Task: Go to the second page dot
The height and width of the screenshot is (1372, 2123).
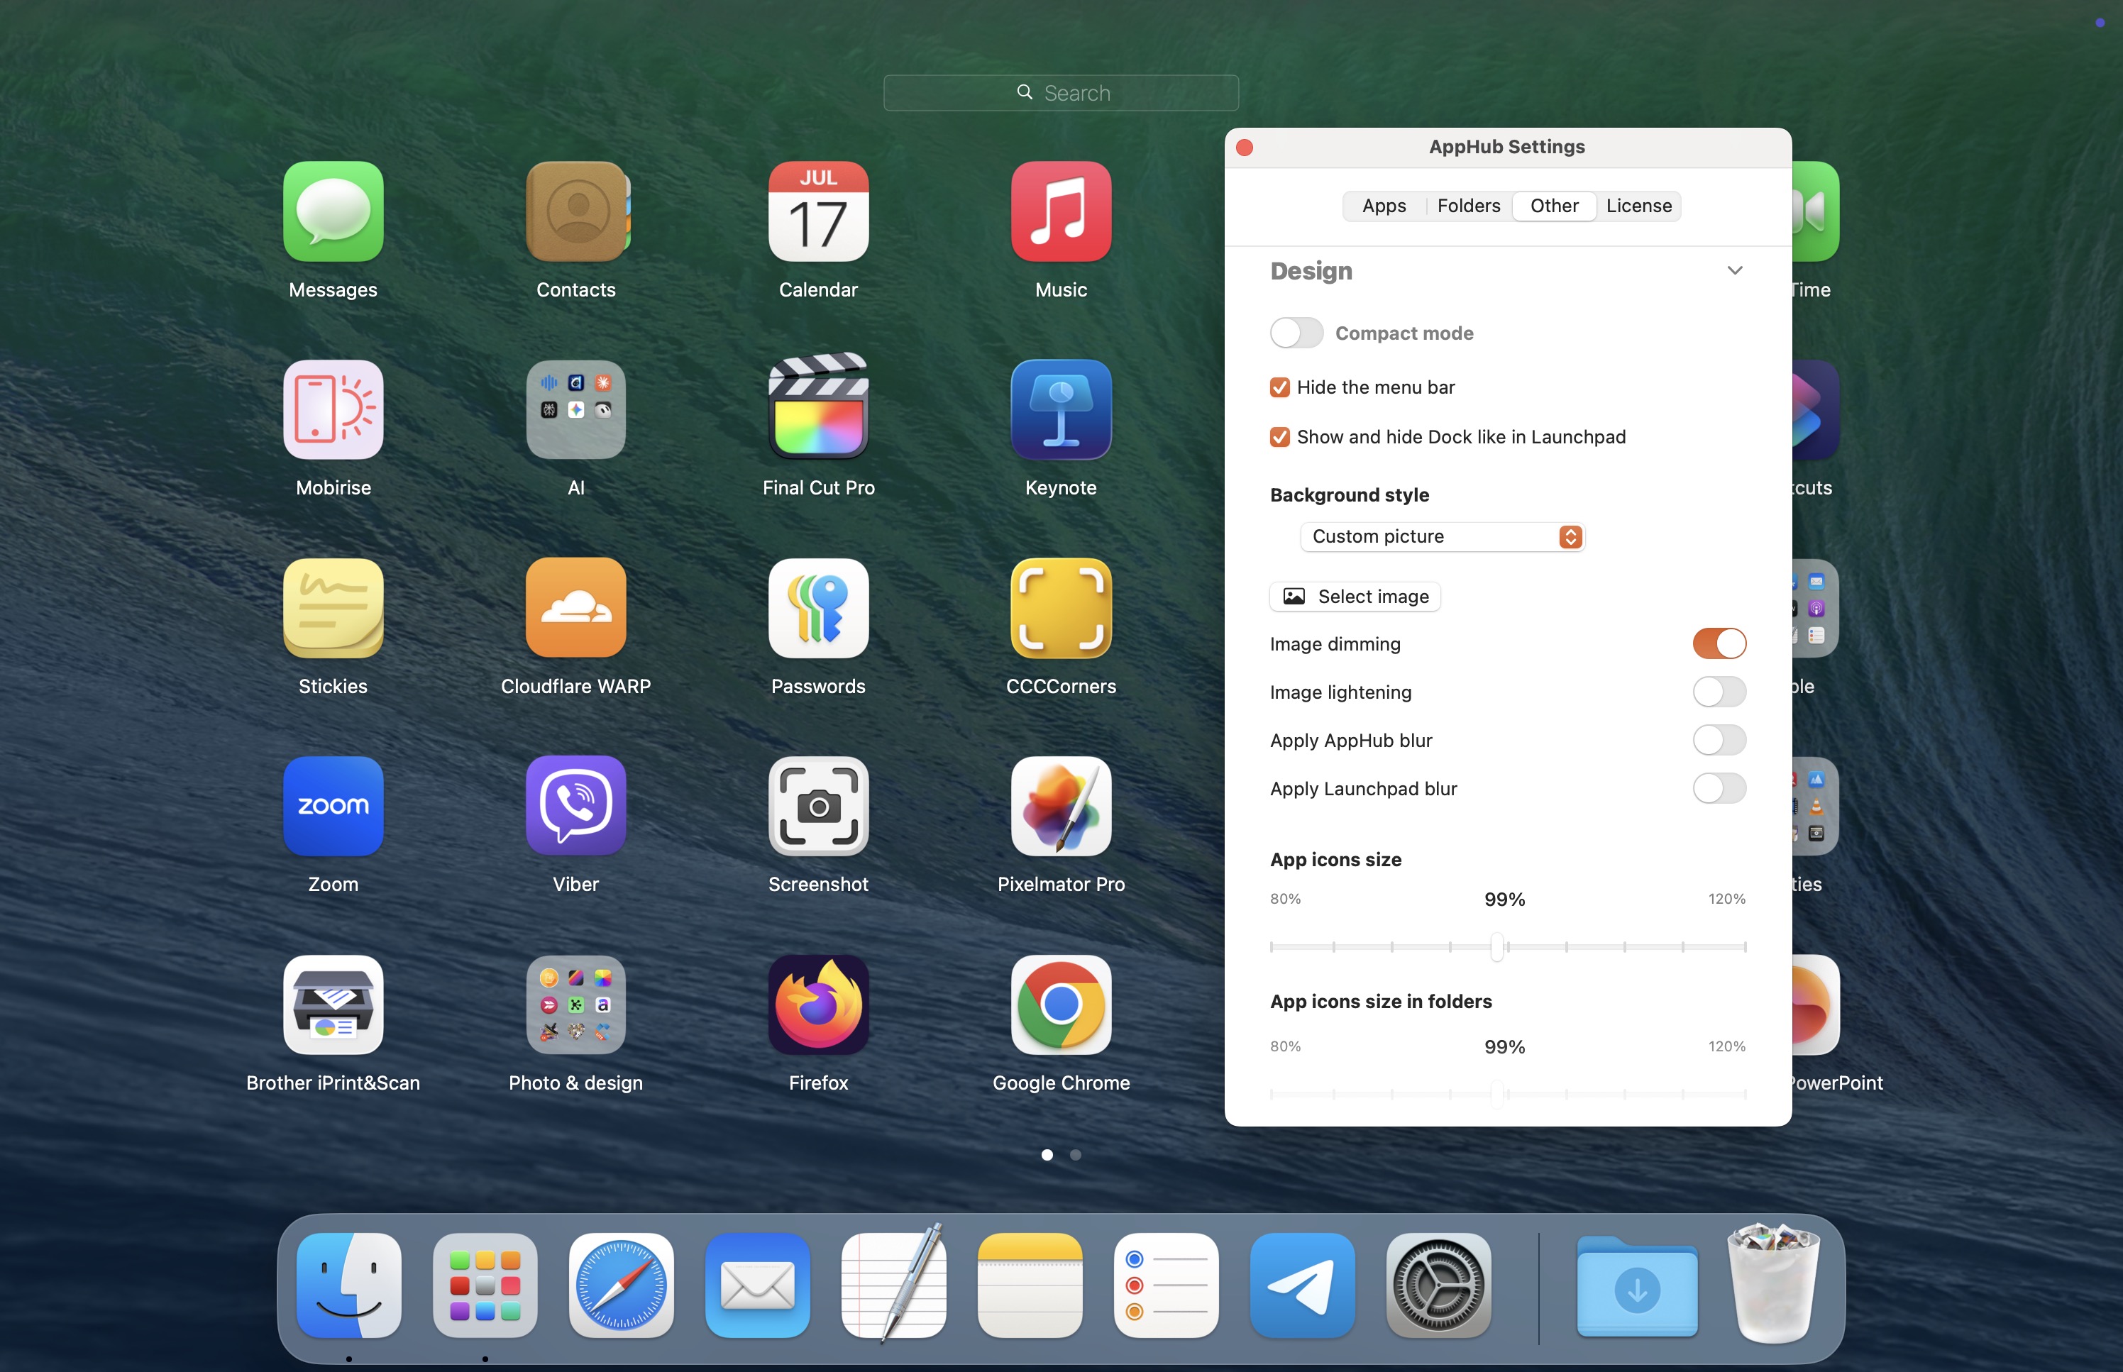Action: [x=1075, y=1155]
